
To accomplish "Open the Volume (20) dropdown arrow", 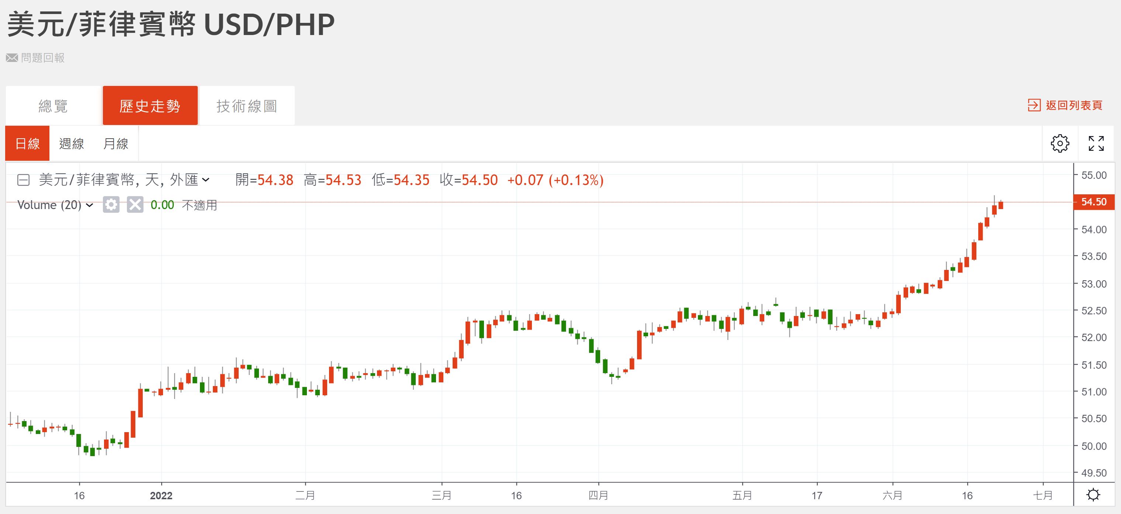I will click(90, 205).
